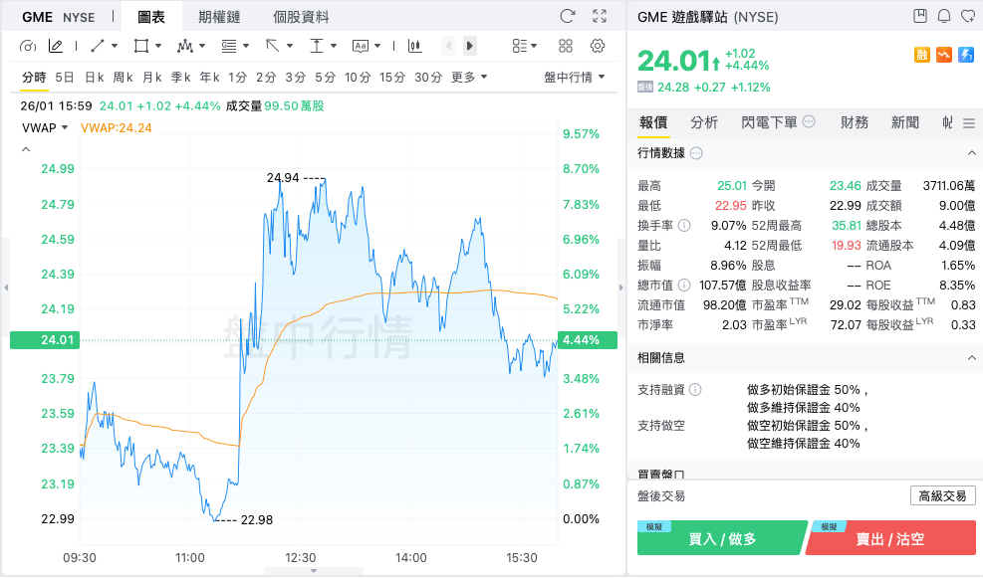This screenshot has height=578, width=983.
Task: Select the wave pattern drawing tool
Action: (x=185, y=46)
